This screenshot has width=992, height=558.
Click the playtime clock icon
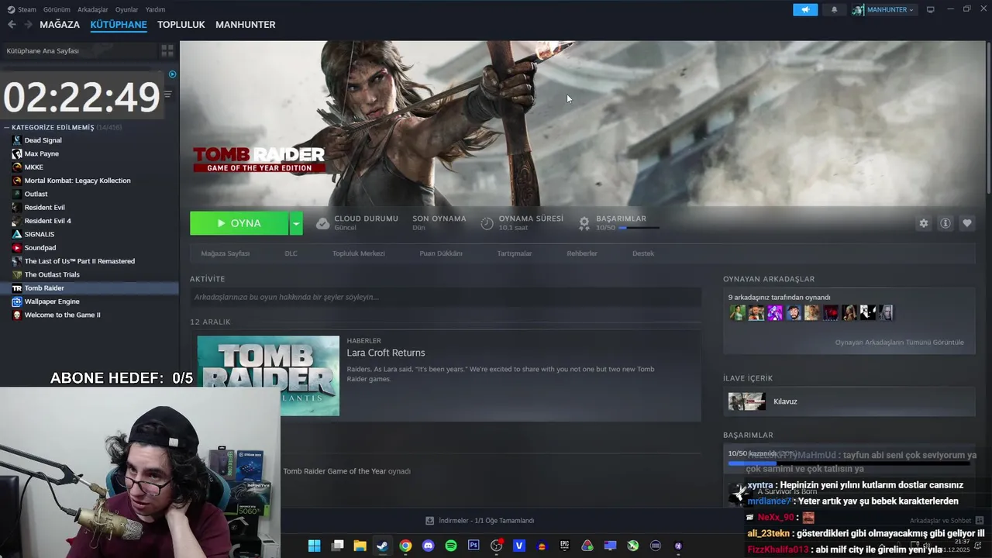pyautogui.click(x=487, y=223)
